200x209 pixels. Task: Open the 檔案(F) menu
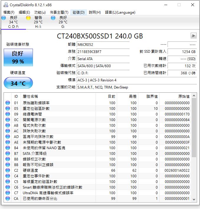9,12
